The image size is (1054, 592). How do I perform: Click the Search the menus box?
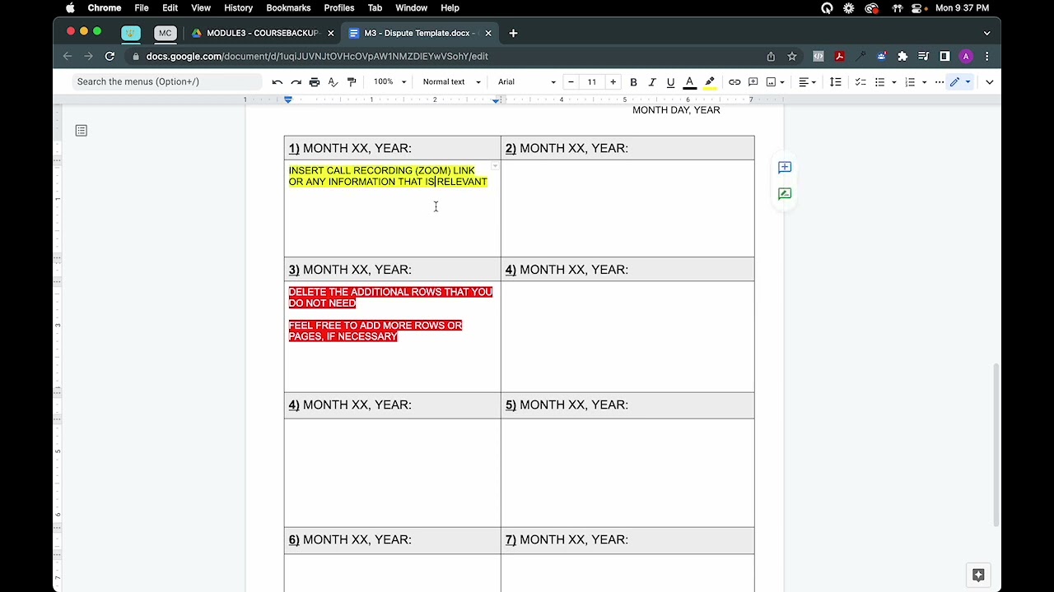pos(167,81)
